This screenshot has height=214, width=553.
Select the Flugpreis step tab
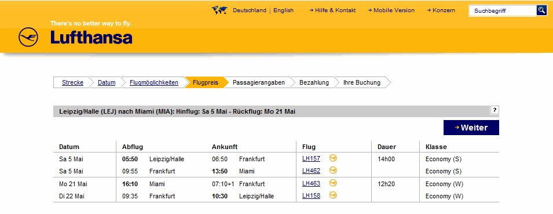pos(205,82)
